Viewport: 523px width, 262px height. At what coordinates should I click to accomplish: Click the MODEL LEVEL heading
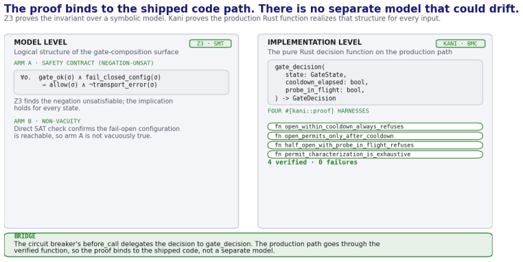point(40,43)
